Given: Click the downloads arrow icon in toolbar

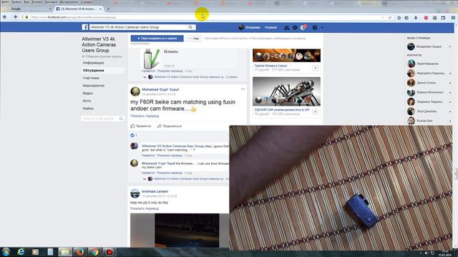Looking at the screenshot, I should [x=416, y=18].
